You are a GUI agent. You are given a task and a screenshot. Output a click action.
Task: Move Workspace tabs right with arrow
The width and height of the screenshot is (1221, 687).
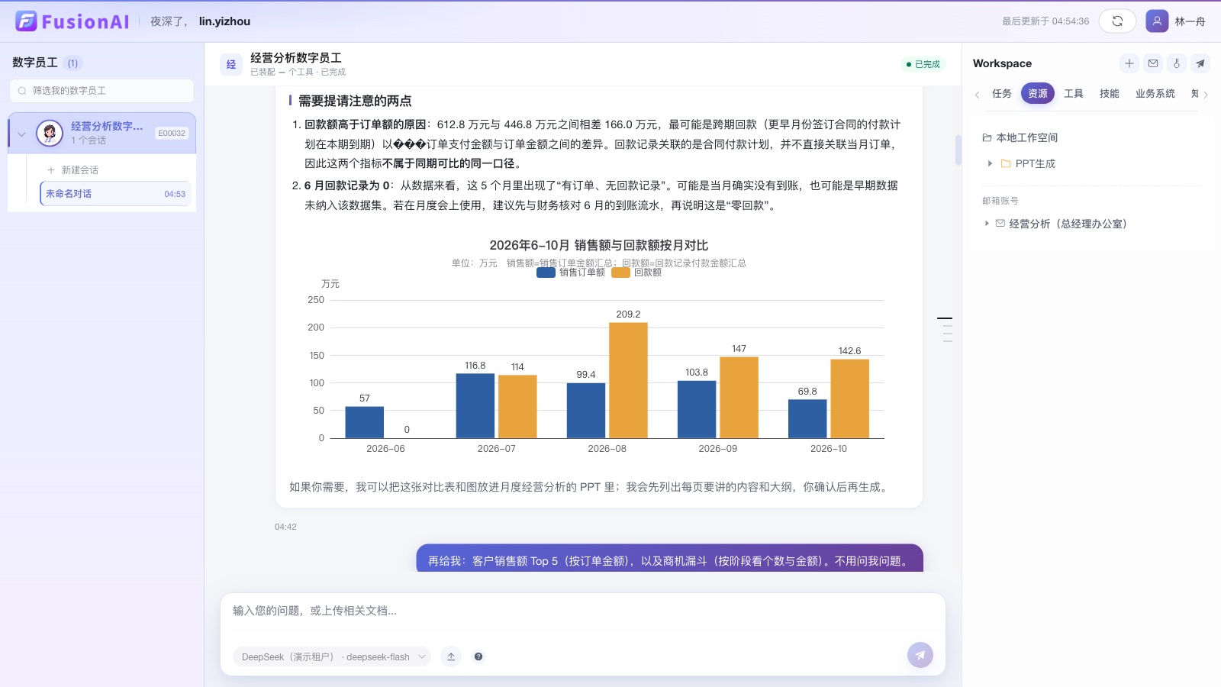tap(1206, 95)
